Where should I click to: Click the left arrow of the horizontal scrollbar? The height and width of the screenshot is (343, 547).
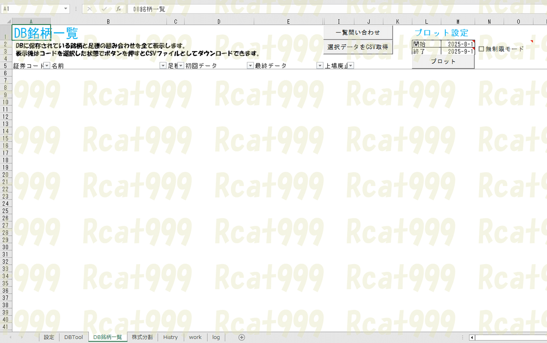pyautogui.click(x=472, y=337)
